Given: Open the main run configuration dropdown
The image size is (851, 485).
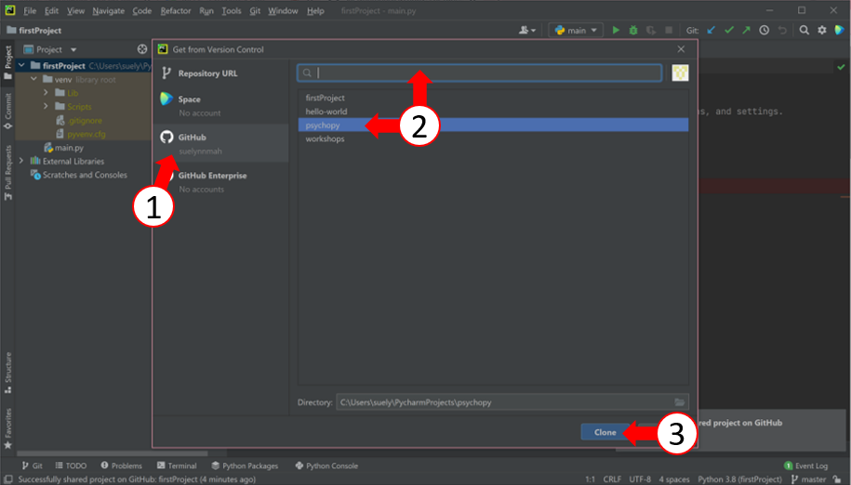Looking at the screenshot, I should click(x=577, y=30).
